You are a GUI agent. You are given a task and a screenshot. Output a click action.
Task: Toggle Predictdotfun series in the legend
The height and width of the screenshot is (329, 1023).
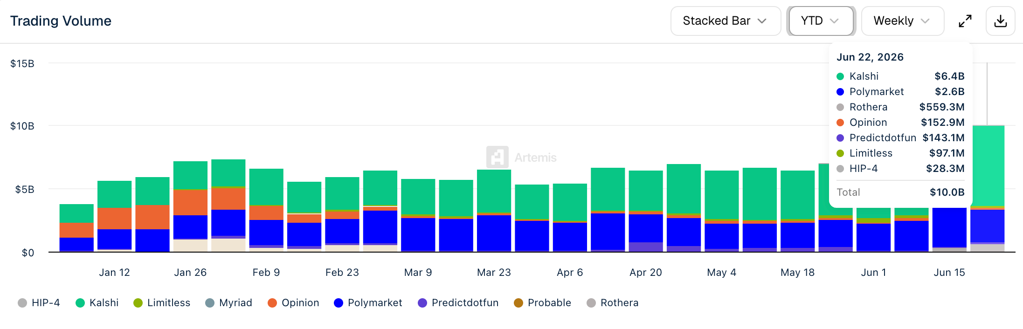pos(458,303)
